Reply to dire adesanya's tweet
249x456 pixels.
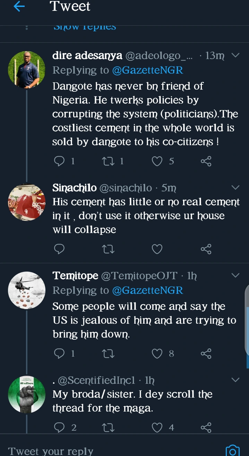pos(60,161)
